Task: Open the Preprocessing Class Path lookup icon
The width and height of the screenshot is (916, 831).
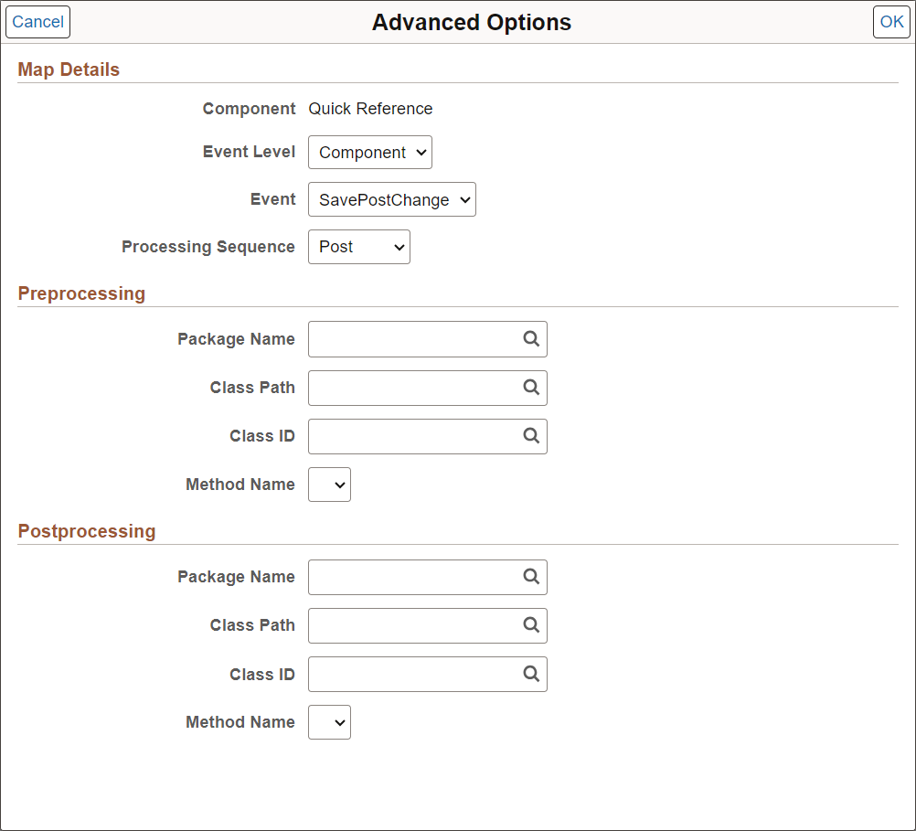Action: 531,388
